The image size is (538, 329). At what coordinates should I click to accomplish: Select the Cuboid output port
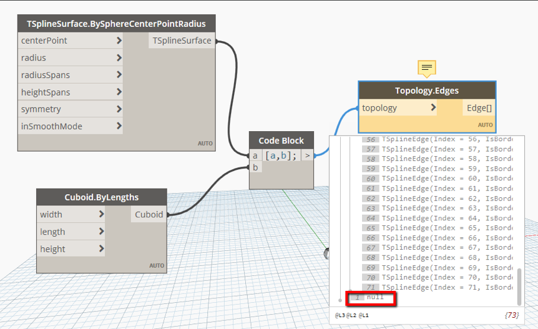149,214
